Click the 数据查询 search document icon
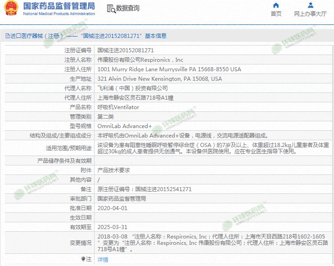The width and height of the screenshot is (334, 266). click(111, 9)
